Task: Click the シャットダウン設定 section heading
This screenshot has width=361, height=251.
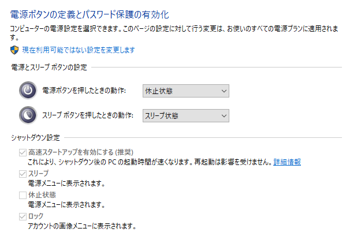Action: [36, 138]
